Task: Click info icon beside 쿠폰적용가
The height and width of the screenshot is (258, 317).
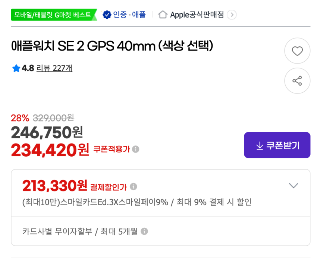Action: 136,149
